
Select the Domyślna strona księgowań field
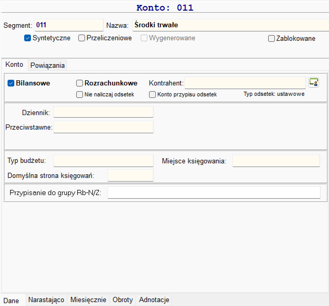coord(131,175)
